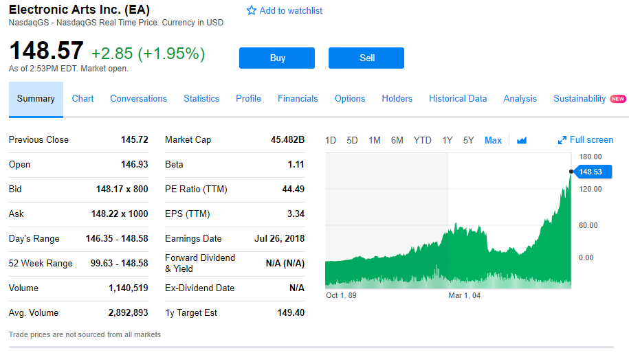Open the Analysis tab
This screenshot has width=629, height=355.
pyautogui.click(x=520, y=98)
